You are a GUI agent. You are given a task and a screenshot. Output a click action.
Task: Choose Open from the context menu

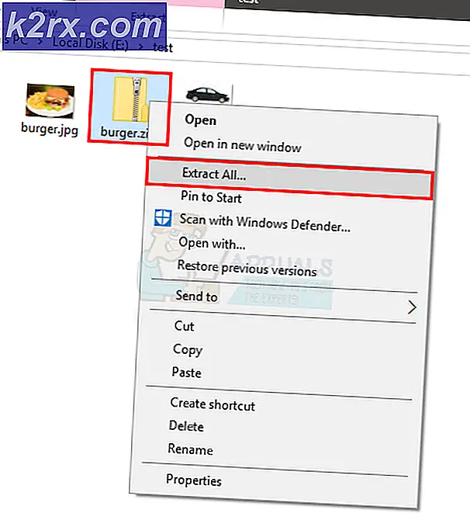coord(201,120)
